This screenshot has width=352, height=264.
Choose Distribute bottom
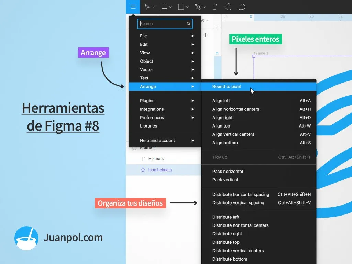coord(259,259)
